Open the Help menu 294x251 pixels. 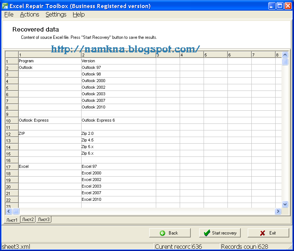click(79, 15)
